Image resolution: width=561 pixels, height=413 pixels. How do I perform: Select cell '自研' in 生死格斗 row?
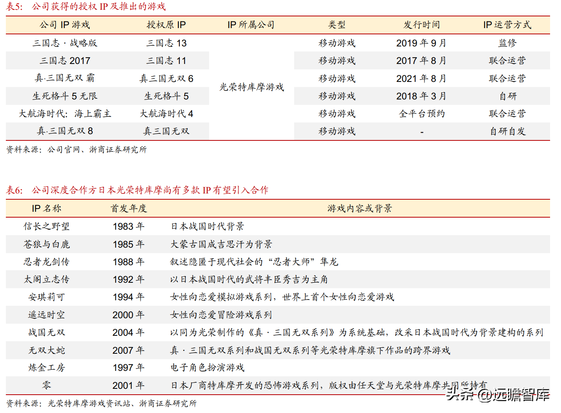tap(508, 96)
